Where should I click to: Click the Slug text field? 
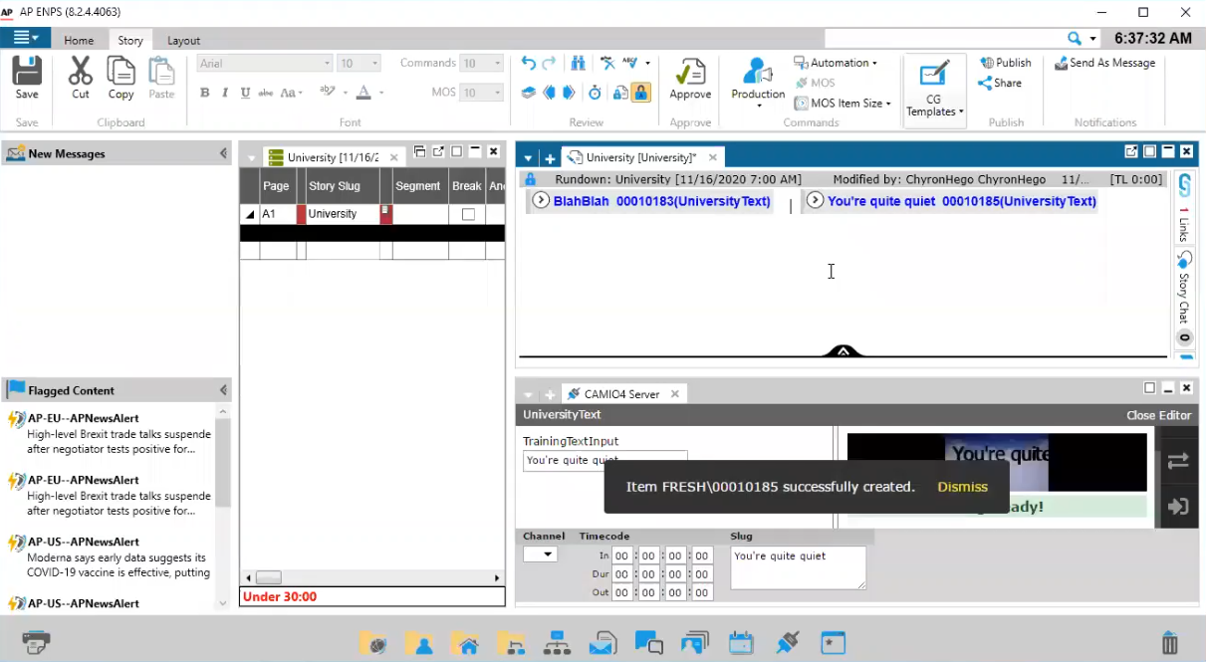798,566
